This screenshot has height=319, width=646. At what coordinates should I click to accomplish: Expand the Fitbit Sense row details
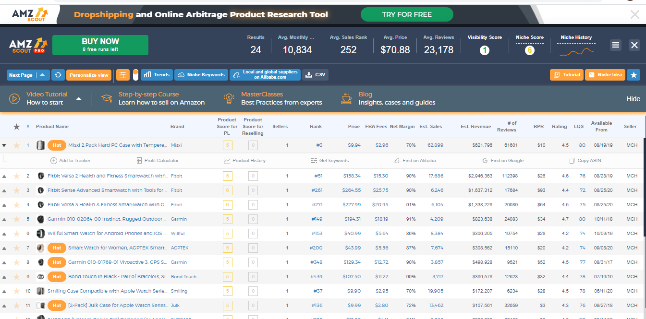4,190
